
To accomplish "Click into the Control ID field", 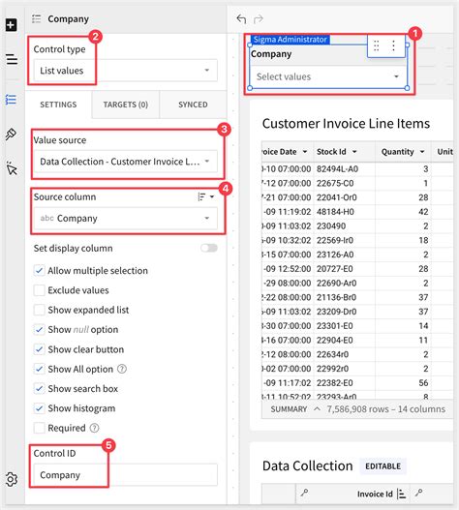I will (x=125, y=475).
